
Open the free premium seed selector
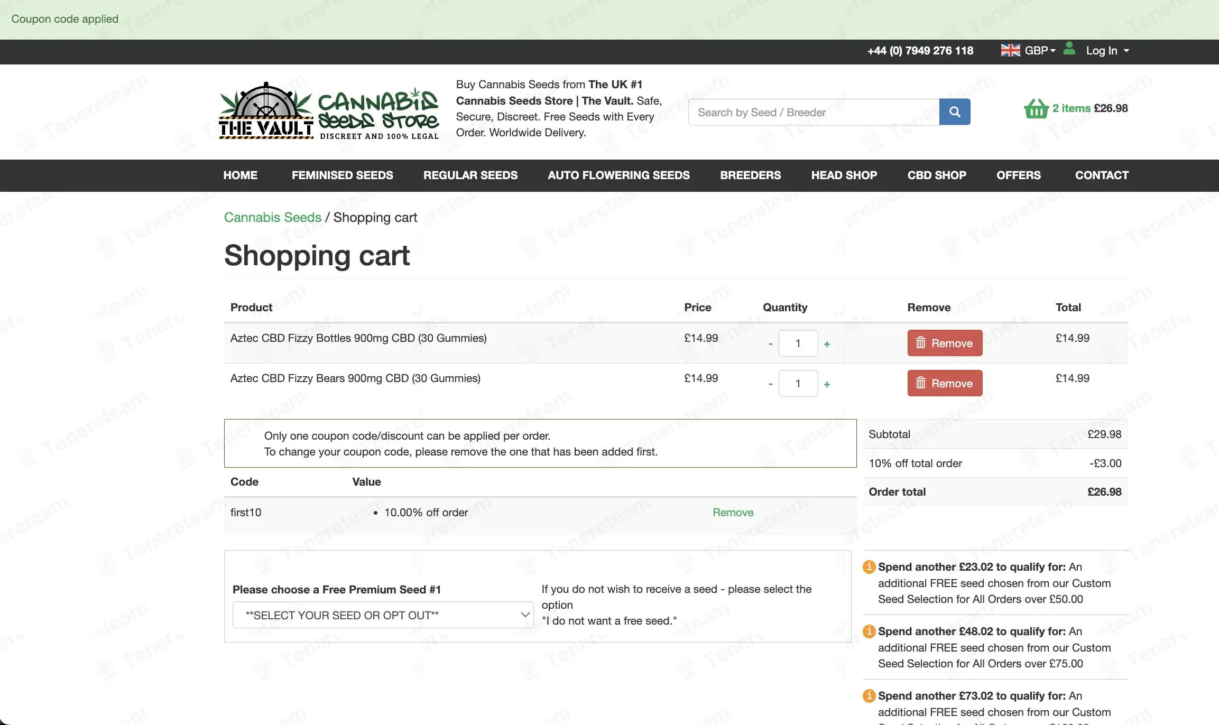coord(383,615)
